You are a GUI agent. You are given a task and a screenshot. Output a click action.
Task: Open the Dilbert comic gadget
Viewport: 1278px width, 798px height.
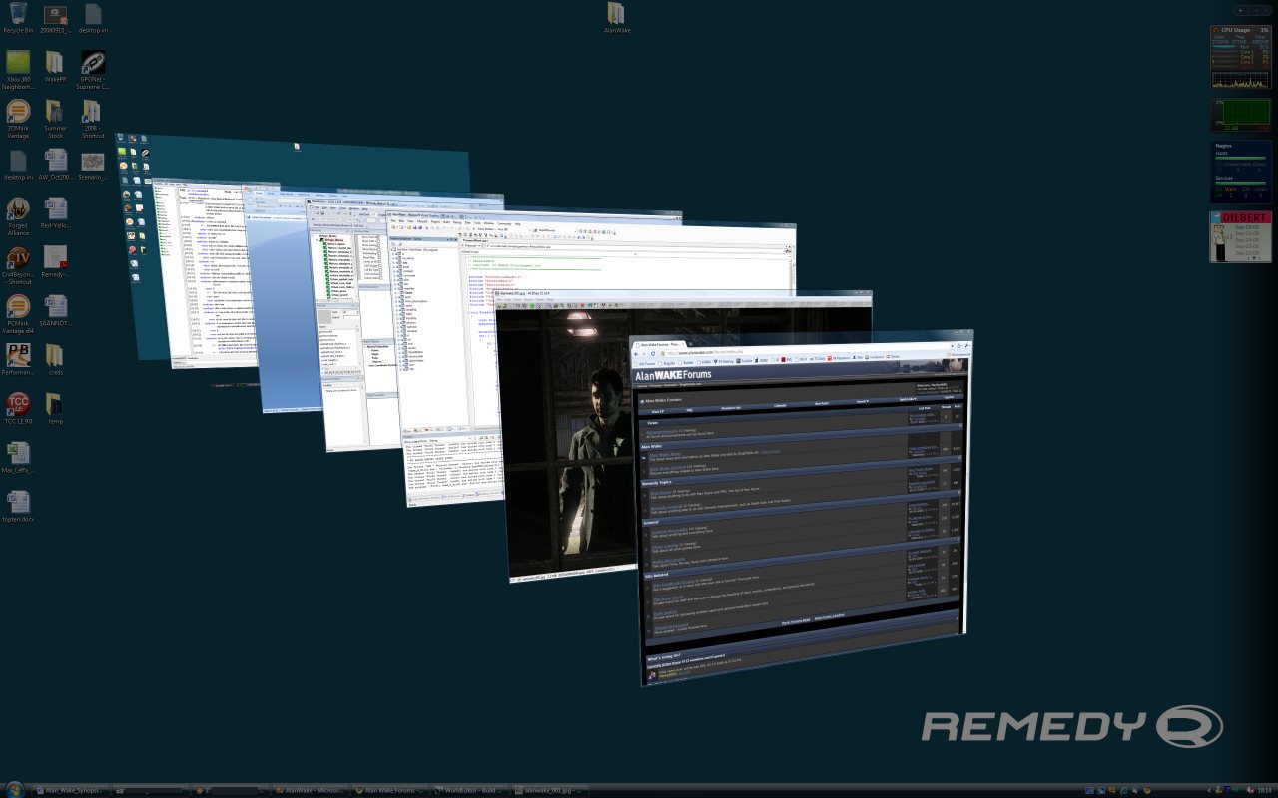tap(1240, 236)
